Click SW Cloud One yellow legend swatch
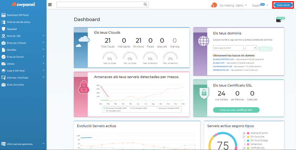296x150 pixels. (x=248, y=137)
